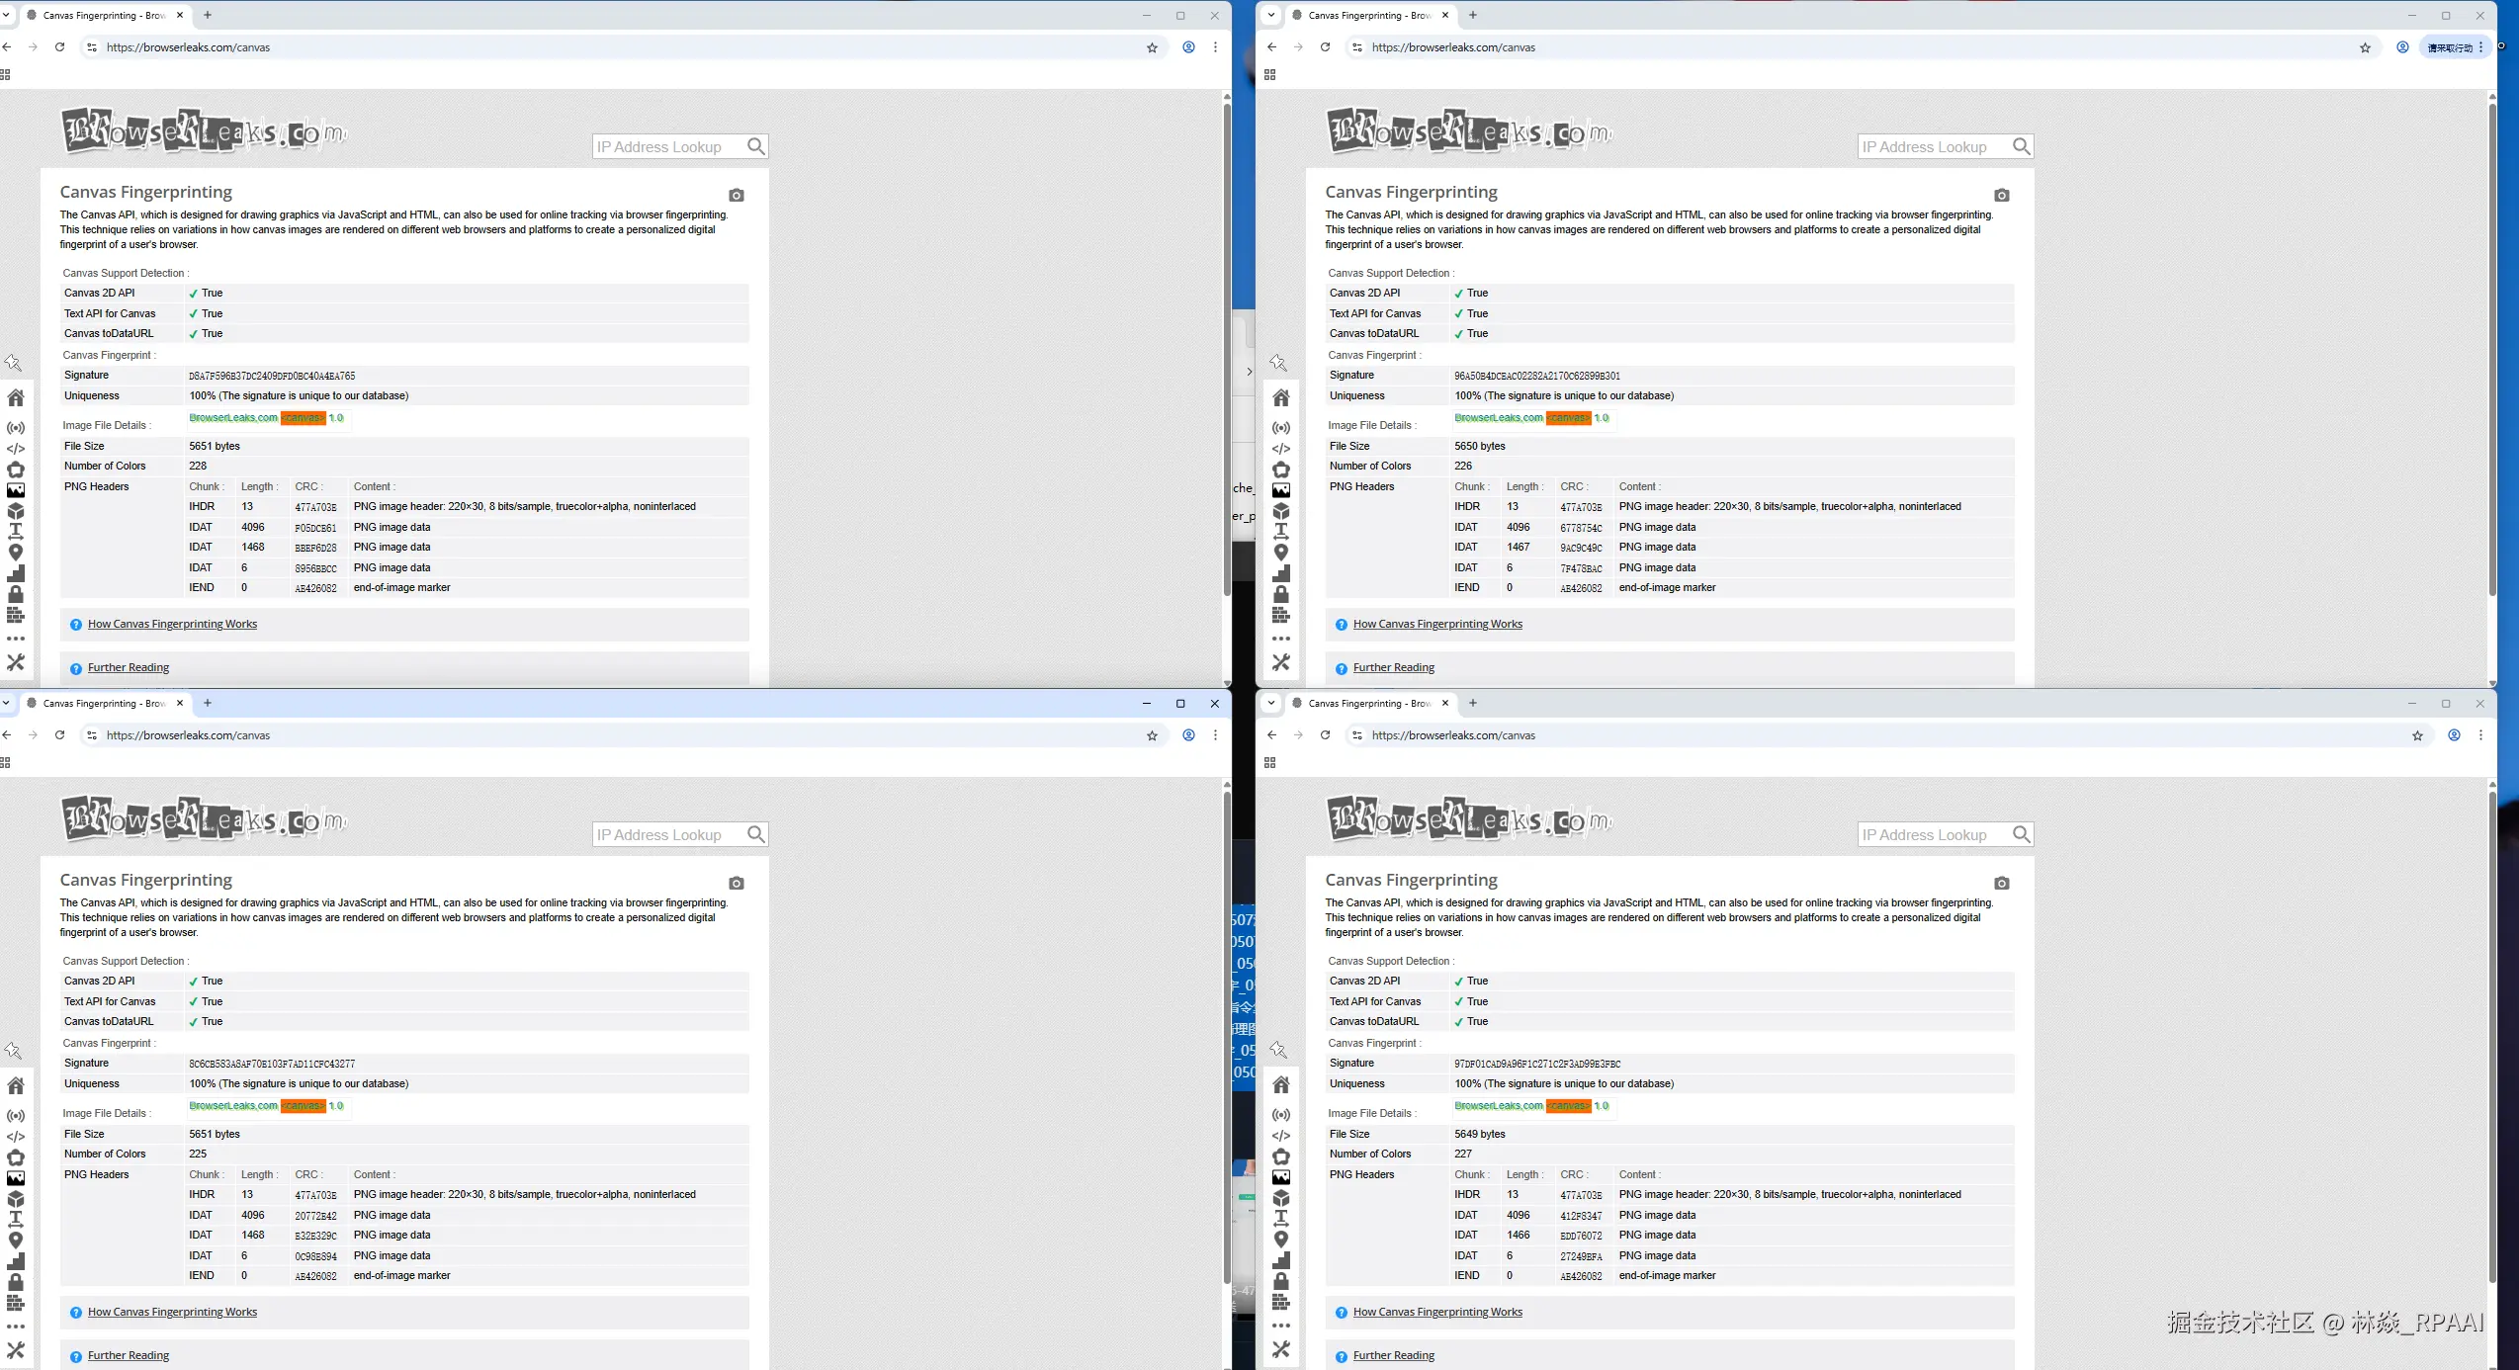
Task: Select Canvas Fingerprinting tab in top-right window
Action: pos(1370,15)
